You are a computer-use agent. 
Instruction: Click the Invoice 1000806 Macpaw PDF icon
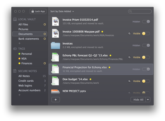pyautogui.click(x=55, y=33)
